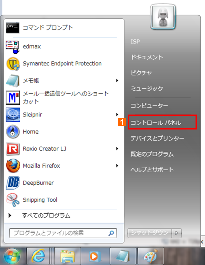The image size is (205, 265).
Task: Select the Sleipnir label text
Action: point(32,115)
